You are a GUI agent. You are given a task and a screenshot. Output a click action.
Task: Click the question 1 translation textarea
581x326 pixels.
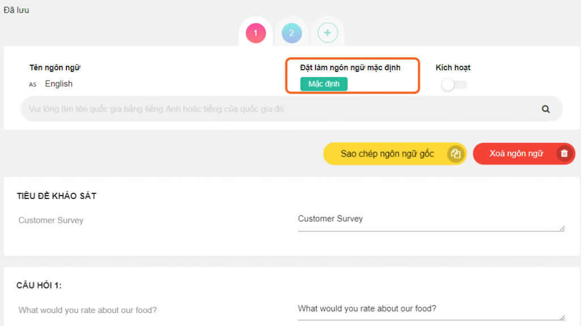point(431,311)
